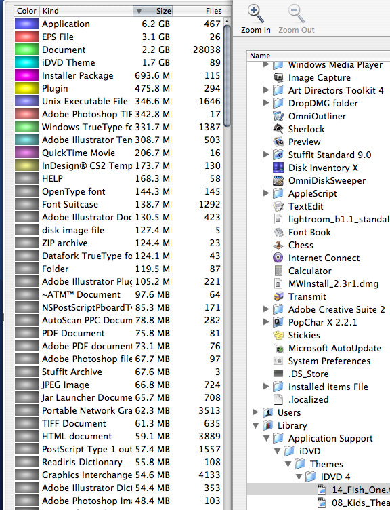Click the Zoom In magnifier icon
This screenshot has height=510, width=390.
(x=255, y=14)
